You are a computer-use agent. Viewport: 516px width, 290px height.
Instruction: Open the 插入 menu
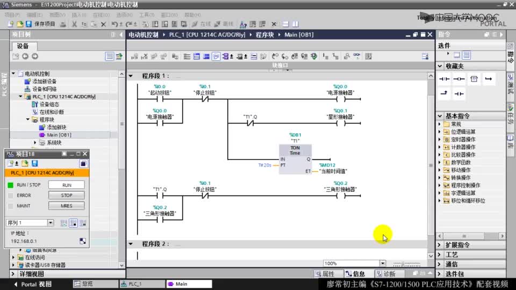tap(79, 15)
